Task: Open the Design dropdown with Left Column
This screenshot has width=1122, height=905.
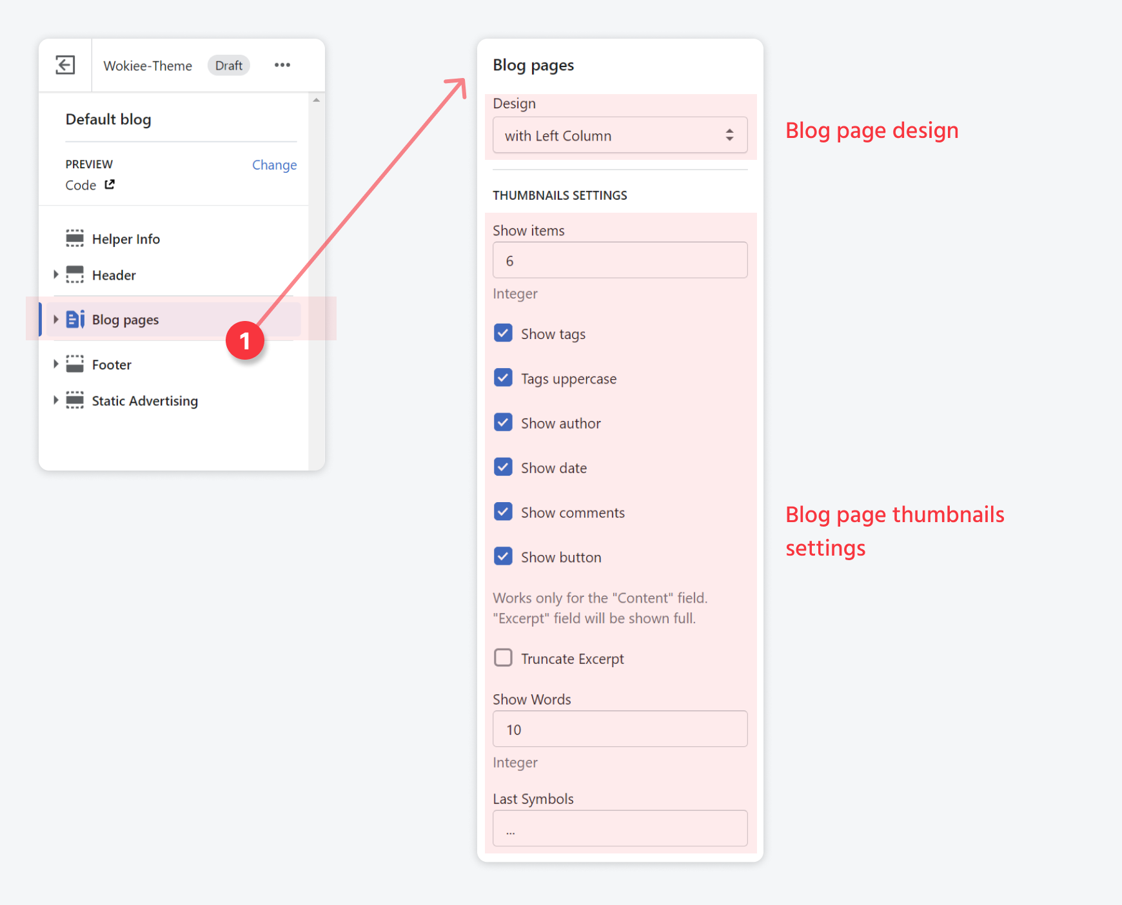Action: coord(620,135)
